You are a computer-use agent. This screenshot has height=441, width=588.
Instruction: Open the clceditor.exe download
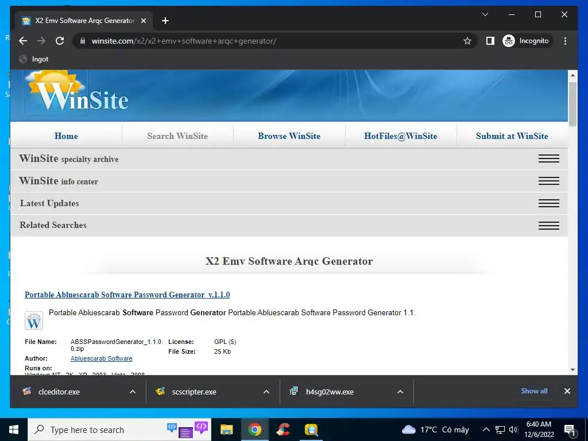point(59,392)
